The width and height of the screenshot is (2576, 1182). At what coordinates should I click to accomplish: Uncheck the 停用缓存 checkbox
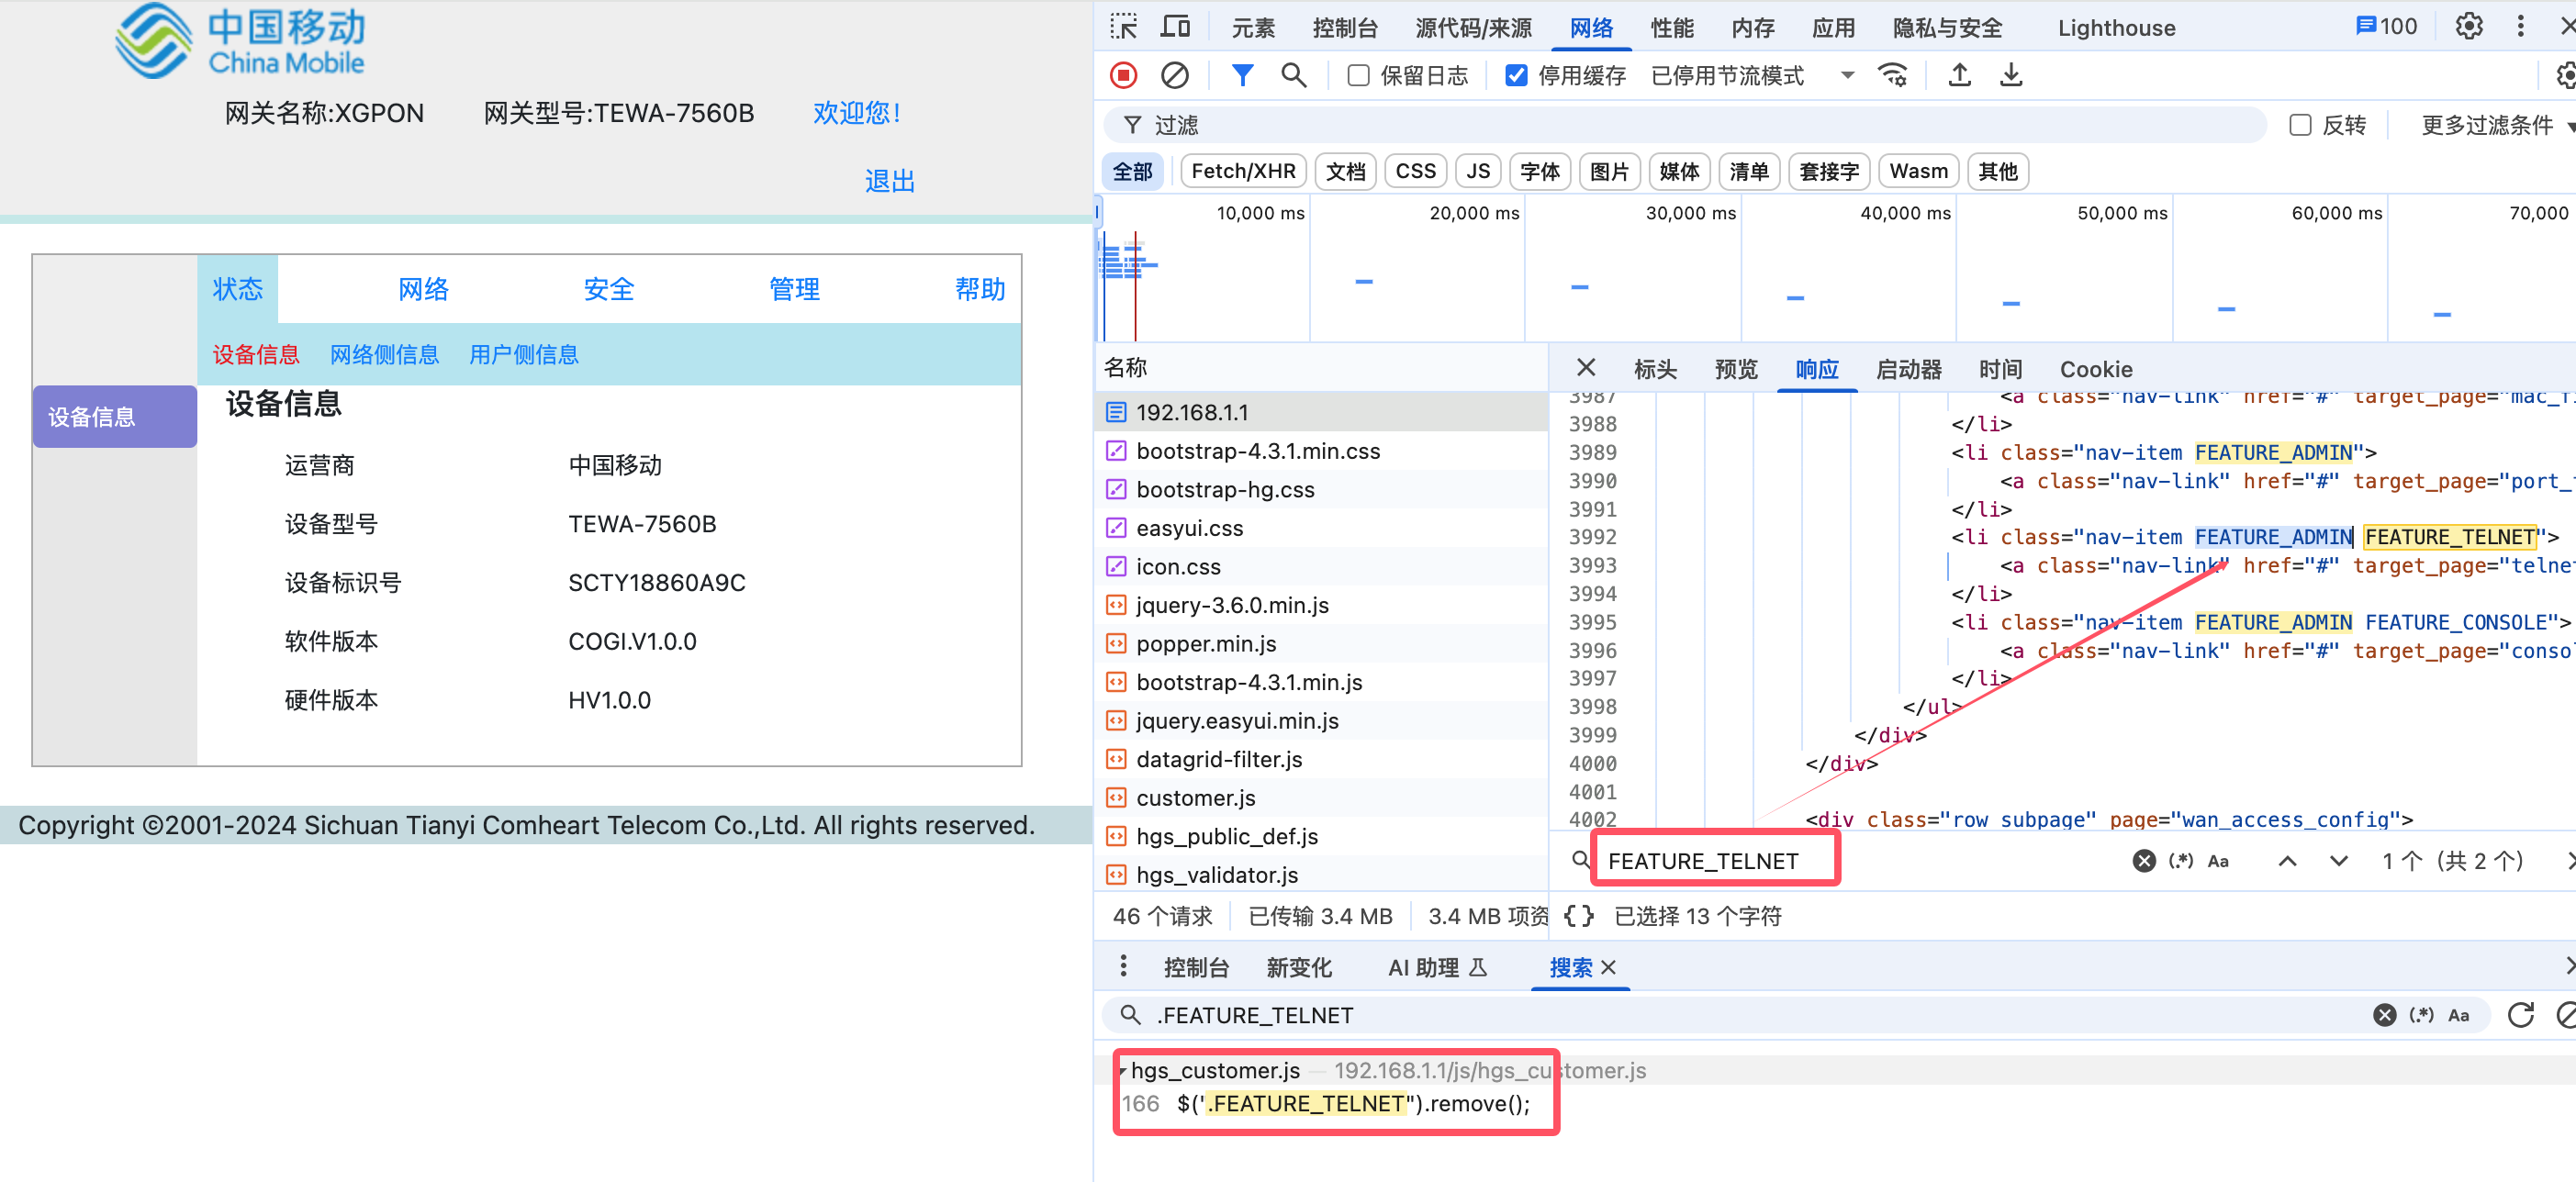coord(1516,75)
